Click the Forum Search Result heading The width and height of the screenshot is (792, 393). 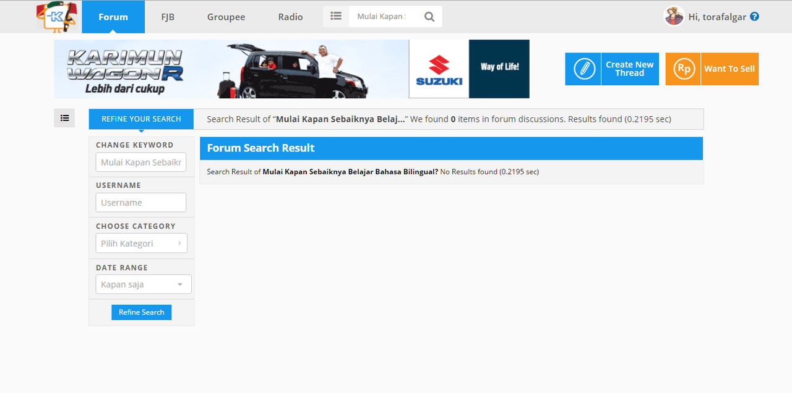(260, 148)
